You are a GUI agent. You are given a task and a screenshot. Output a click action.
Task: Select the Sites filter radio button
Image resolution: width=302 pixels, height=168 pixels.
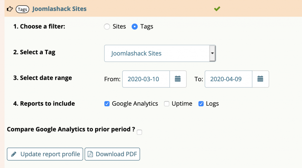click(x=107, y=26)
